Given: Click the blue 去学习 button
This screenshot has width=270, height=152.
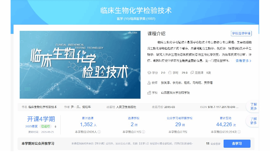Looking at the screenshot, I should pos(237,144).
